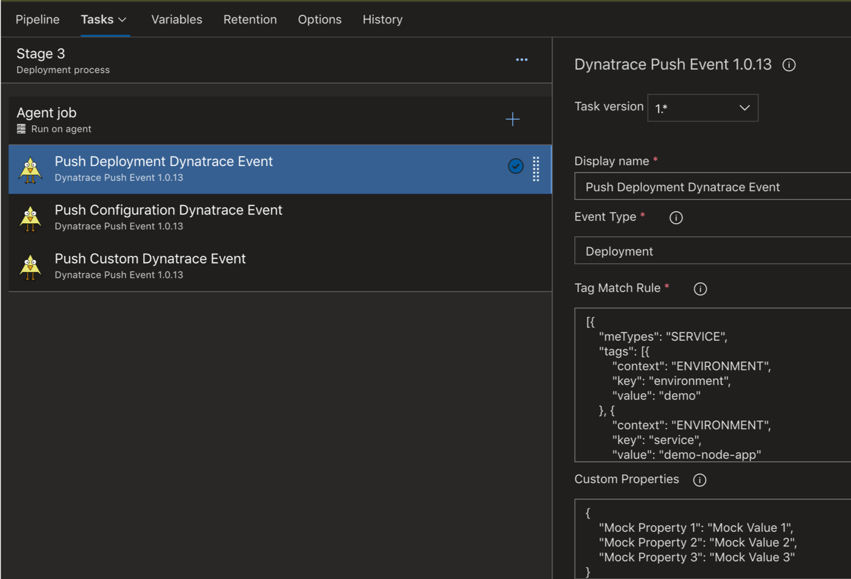Go to the Variables tab
The height and width of the screenshot is (579, 851).
177,19
